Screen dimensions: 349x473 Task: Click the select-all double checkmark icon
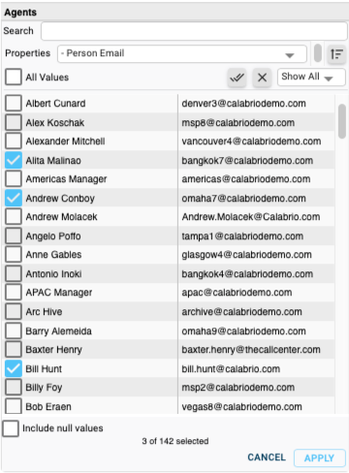pos(237,78)
